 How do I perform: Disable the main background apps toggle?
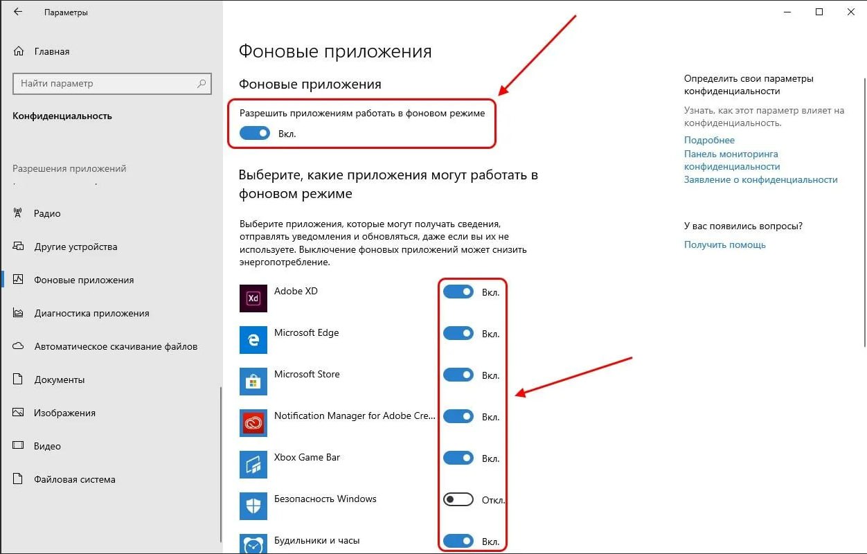click(x=255, y=134)
